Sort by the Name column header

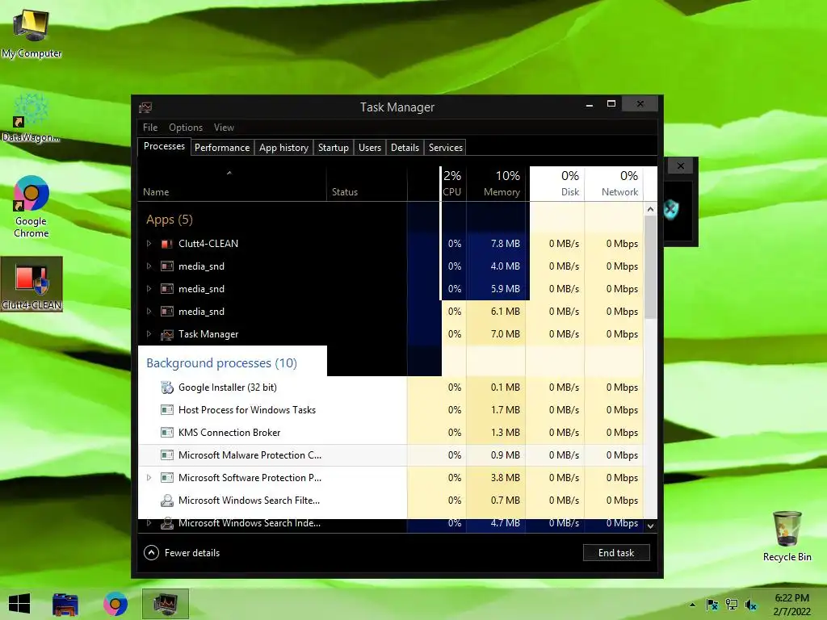click(232, 183)
